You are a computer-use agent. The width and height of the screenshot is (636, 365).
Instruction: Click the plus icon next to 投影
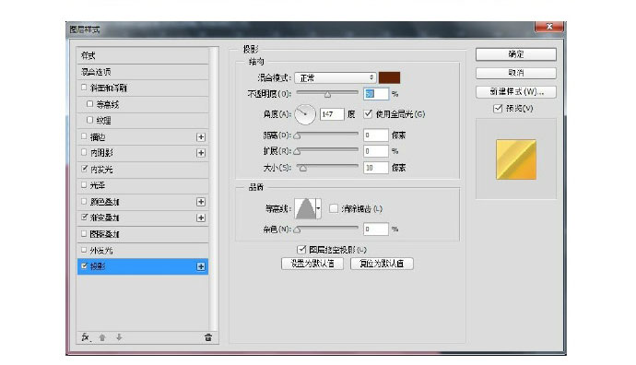pos(201,266)
